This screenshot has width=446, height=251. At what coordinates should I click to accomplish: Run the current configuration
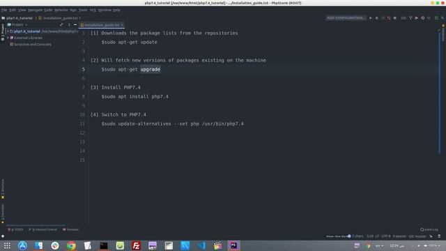coord(370,18)
